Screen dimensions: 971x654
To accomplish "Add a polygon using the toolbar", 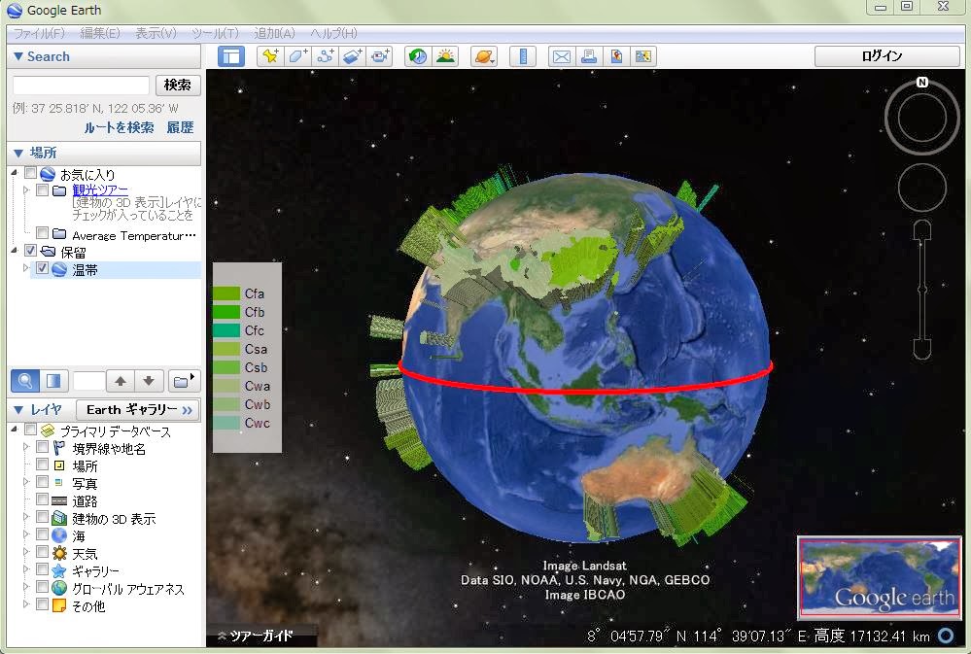I will [x=297, y=56].
